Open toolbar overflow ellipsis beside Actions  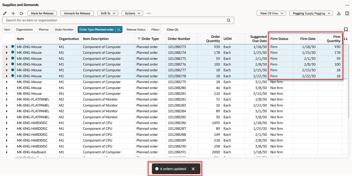point(149,13)
